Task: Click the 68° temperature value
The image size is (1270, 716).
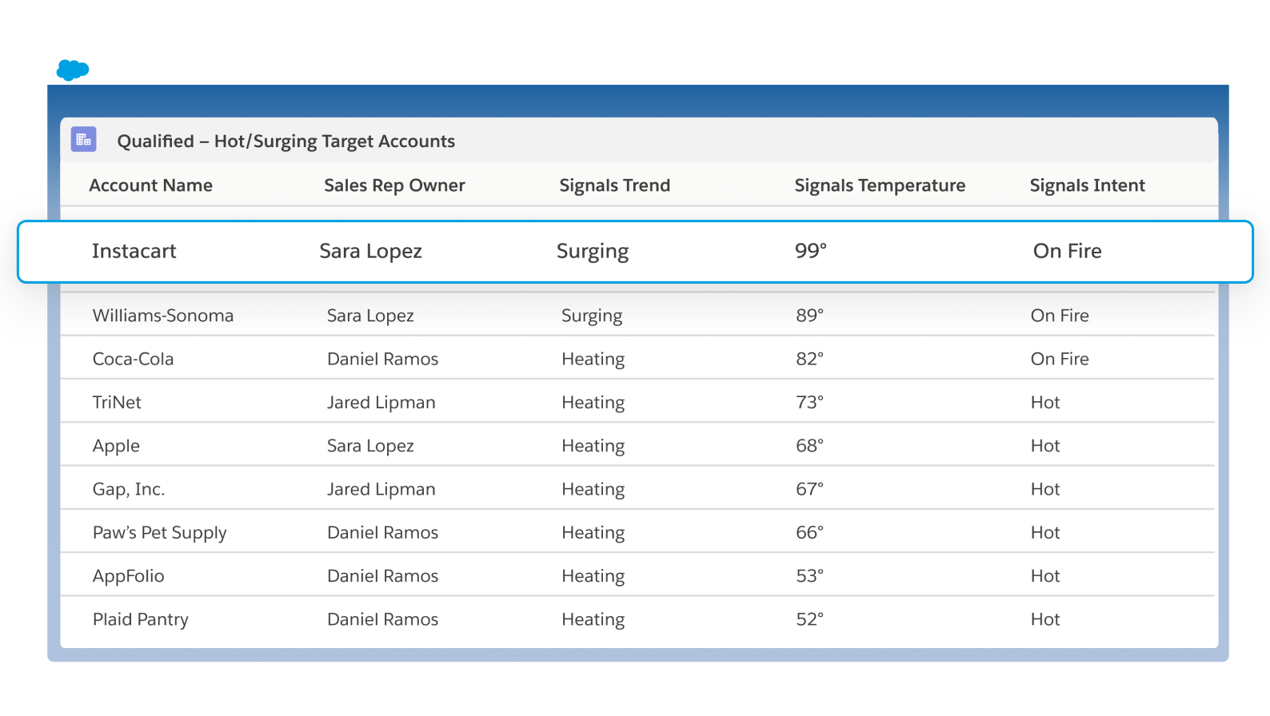Action: (x=809, y=445)
